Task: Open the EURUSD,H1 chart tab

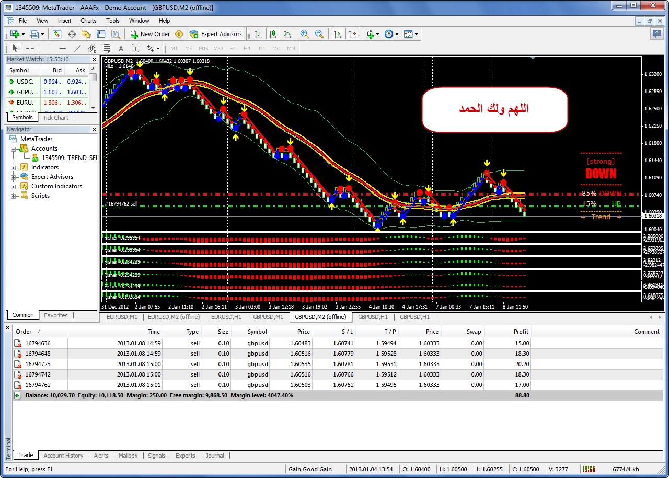Action: 226,317
